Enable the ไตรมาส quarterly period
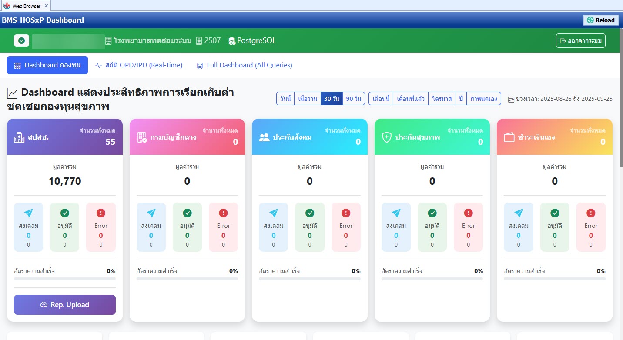The width and height of the screenshot is (623, 340). click(x=442, y=98)
